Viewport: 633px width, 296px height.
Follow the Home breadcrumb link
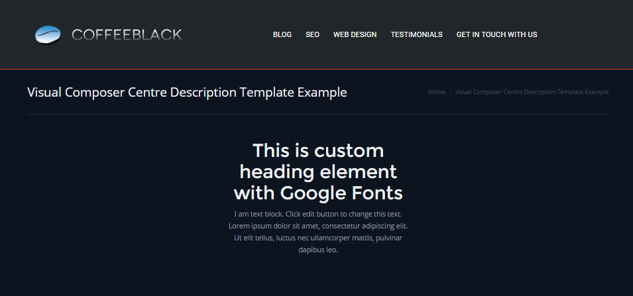coord(436,92)
